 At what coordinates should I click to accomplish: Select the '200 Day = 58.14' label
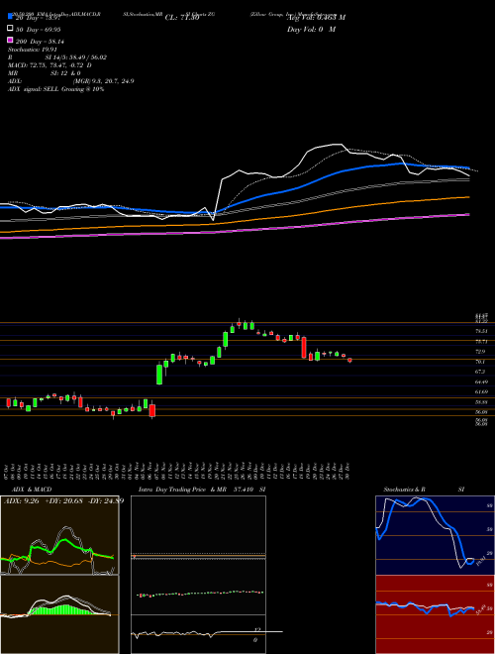pos(40,42)
